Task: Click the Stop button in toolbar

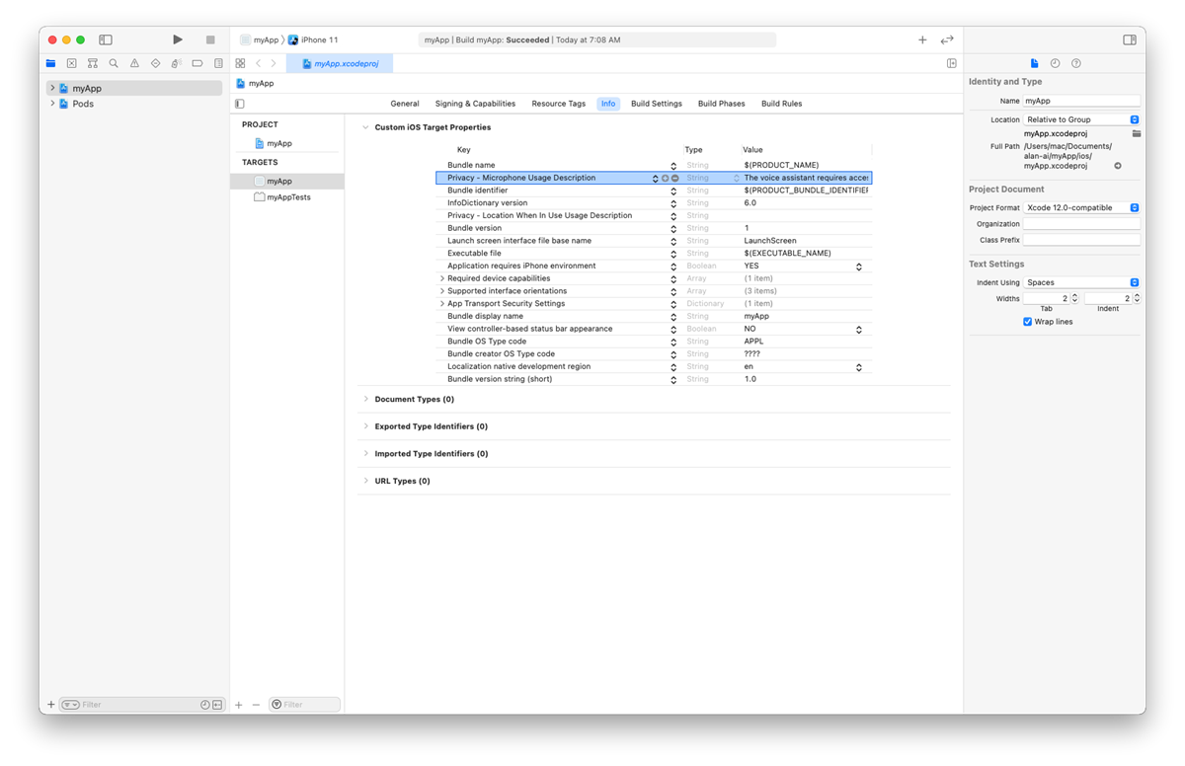Action: click(210, 39)
